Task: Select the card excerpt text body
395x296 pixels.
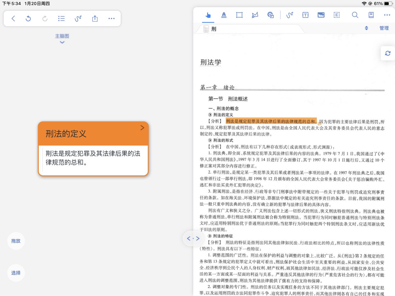Action: click(x=93, y=158)
